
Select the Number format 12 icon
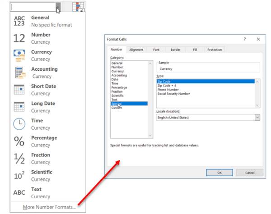pos(19,38)
